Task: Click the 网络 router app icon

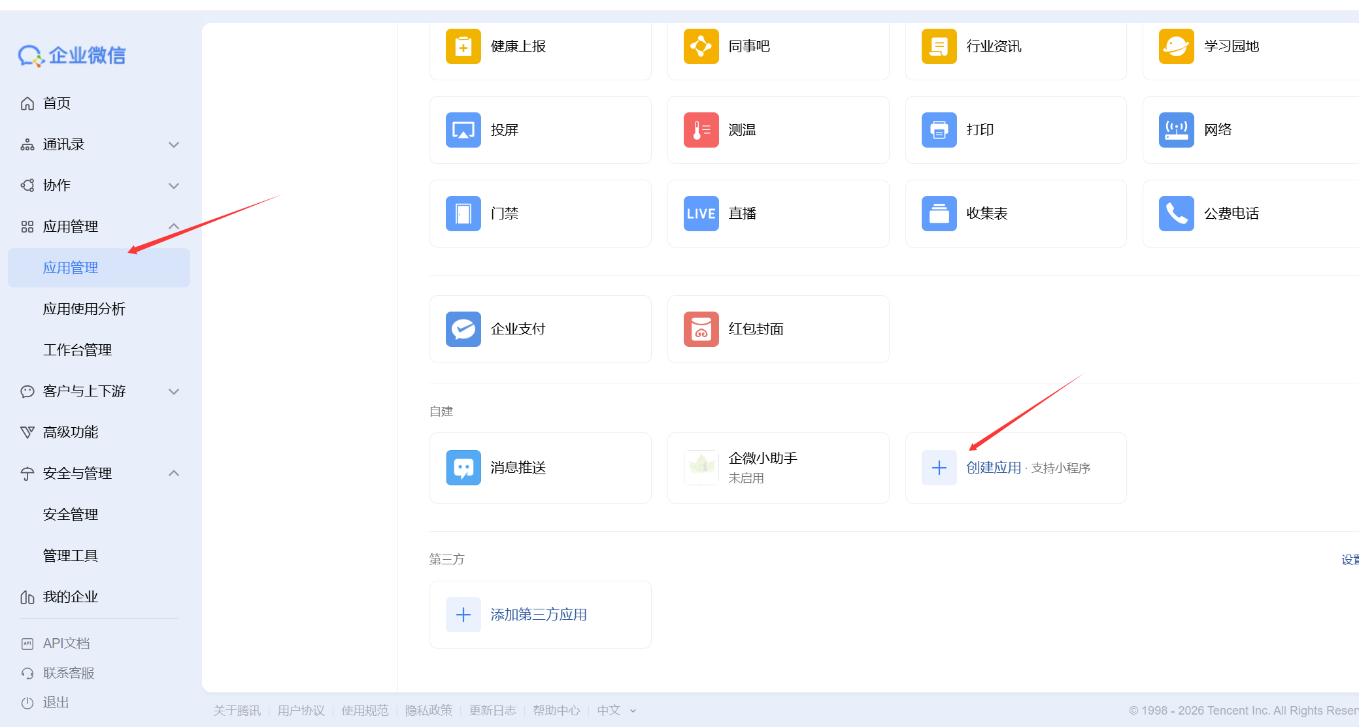Action: coord(1176,130)
